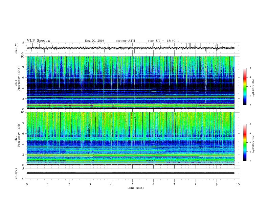Viewport: 268px width, 207px height.
Task: Click the log(PSD) label beside ch.1 colorbar
Action: click(x=253, y=88)
